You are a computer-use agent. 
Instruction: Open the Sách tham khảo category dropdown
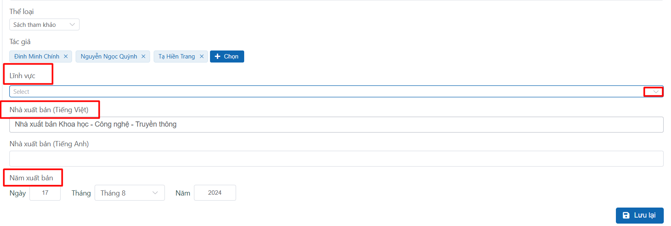pyautogui.click(x=44, y=24)
